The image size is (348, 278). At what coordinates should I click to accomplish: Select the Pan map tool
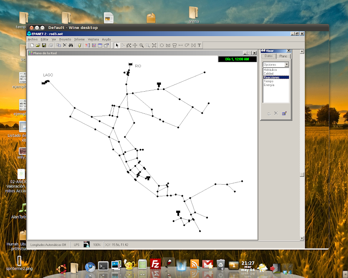[135, 46]
